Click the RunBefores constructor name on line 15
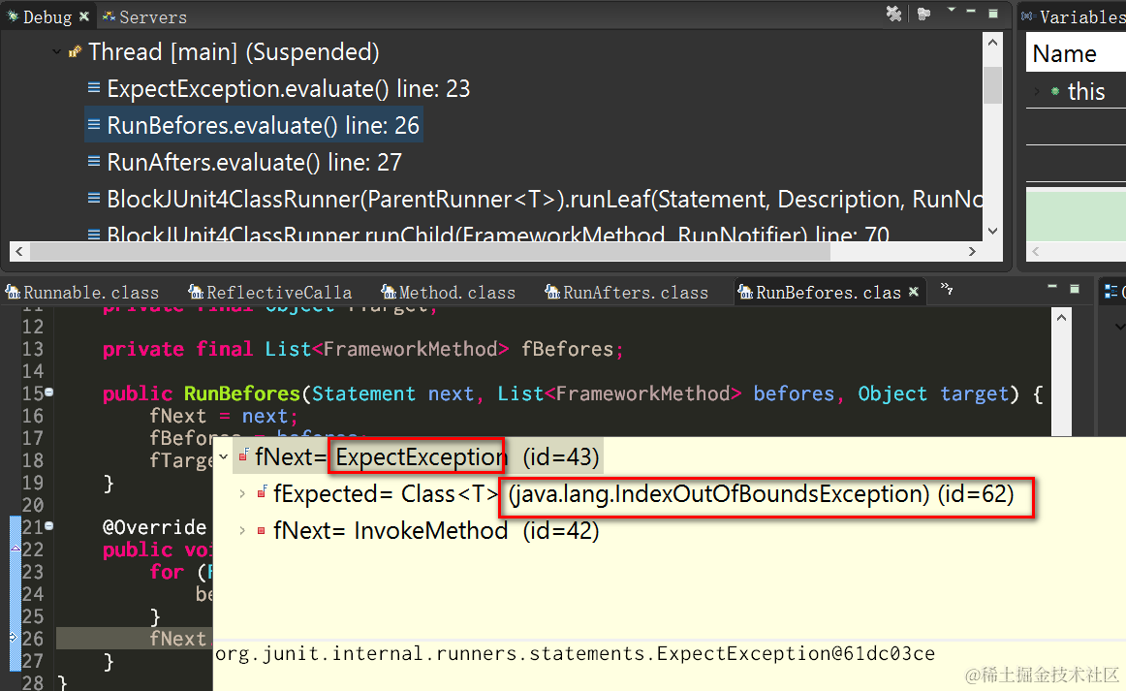The image size is (1126, 691). 242,393
